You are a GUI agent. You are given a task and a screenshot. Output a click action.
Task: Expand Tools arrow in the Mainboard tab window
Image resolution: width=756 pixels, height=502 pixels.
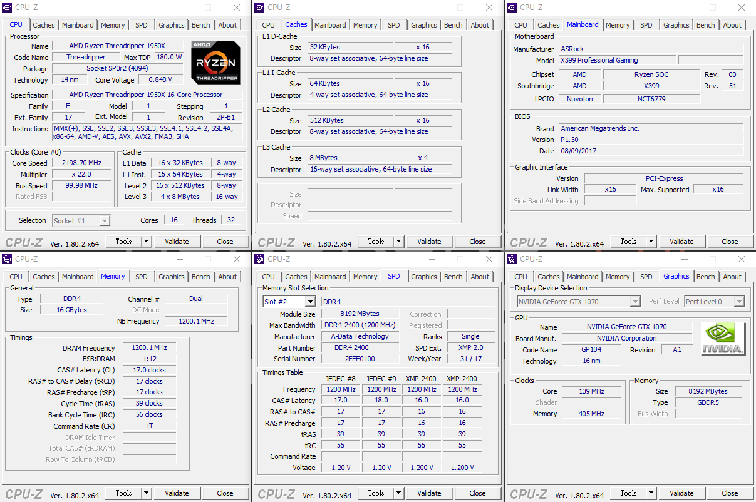pos(651,242)
